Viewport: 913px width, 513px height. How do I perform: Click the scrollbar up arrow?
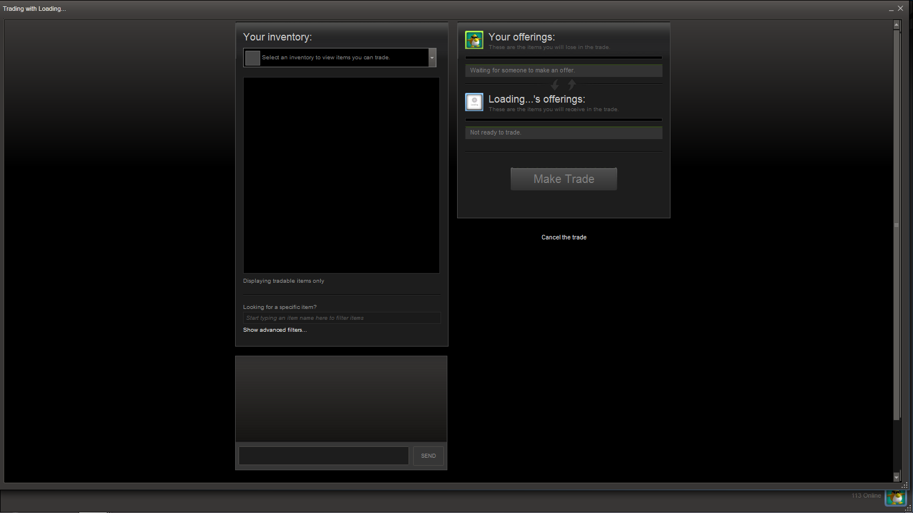pos(896,25)
